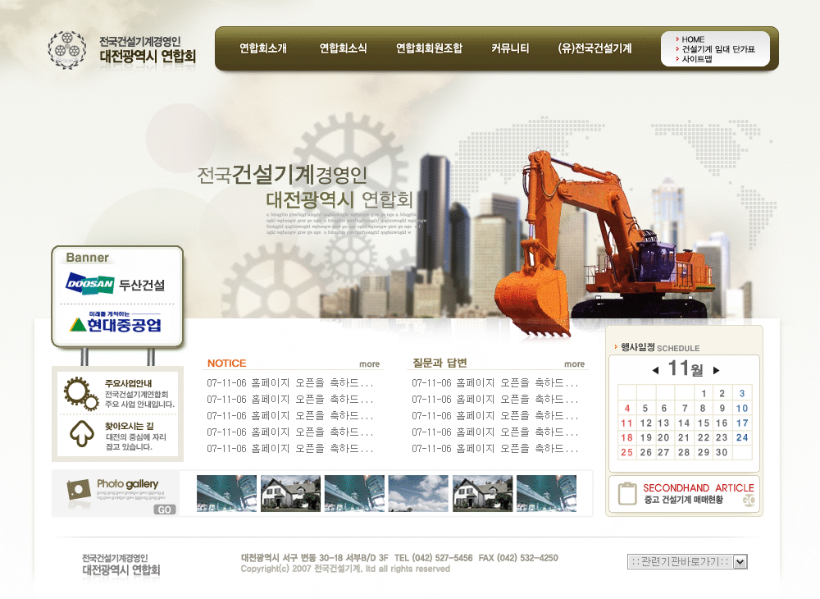
Task: Open the 연합회소개 menu item
Action: click(263, 48)
